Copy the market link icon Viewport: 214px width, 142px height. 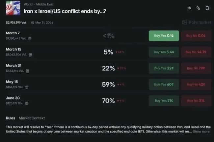(198, 8)
